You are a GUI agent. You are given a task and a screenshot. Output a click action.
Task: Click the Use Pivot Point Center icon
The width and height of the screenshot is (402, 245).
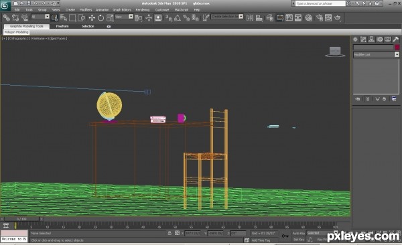139,17
